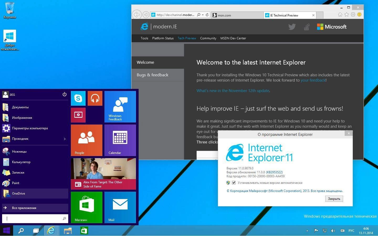Click the IE address bar URL field
The image size is (378, 236).
[x=175, y=15]
